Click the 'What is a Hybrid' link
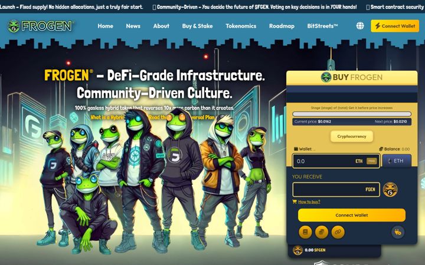This screenshot has height=265, width=425. (107, 117)
